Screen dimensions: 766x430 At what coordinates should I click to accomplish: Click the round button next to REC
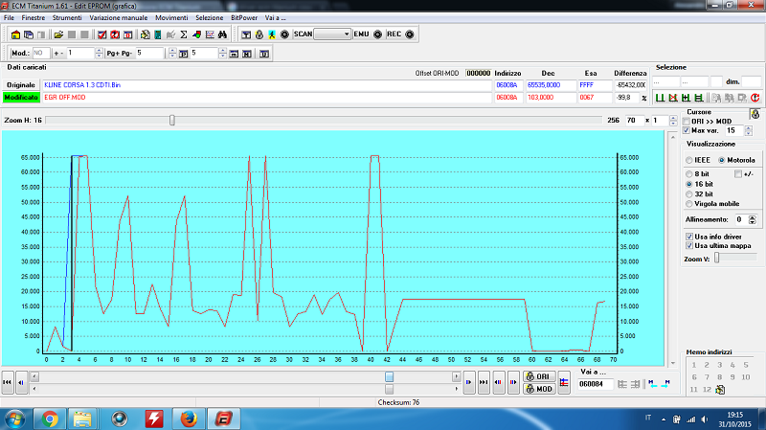coord(410,34)
